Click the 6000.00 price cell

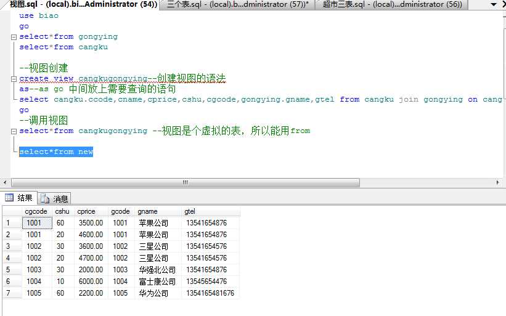[91, 282]
